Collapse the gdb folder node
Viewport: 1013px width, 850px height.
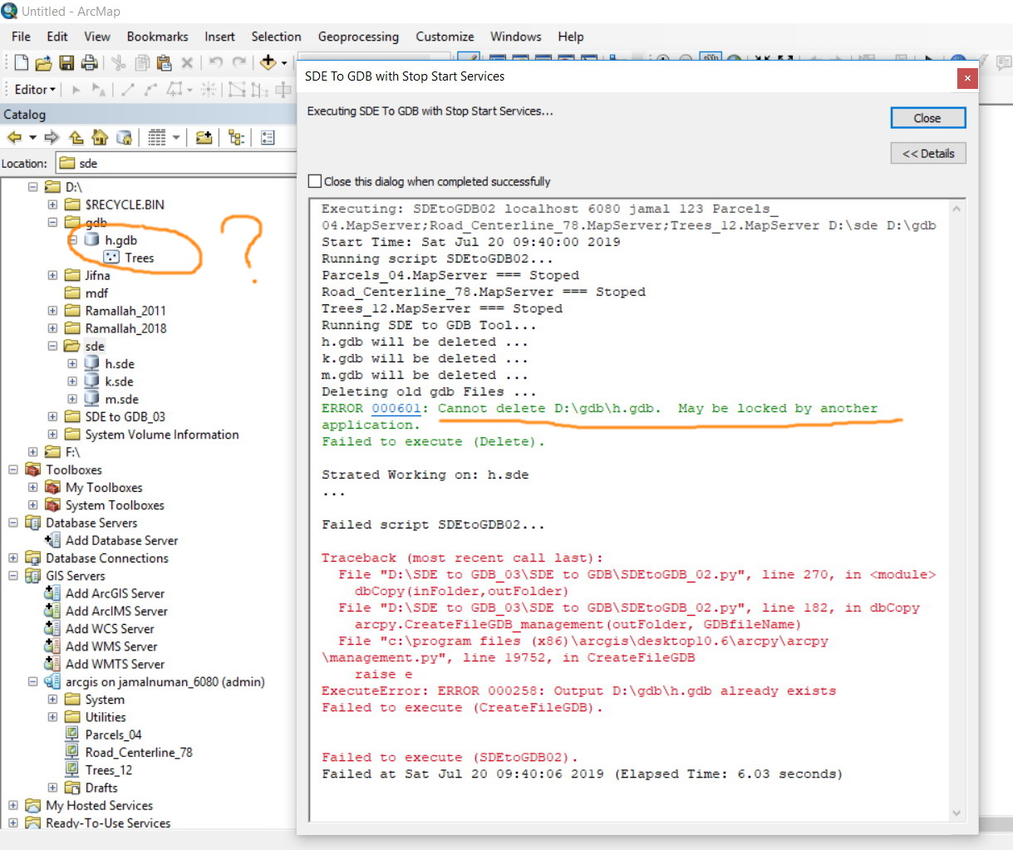(52, 222)
